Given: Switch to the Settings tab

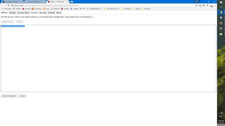Looking at the screenshot, I should click(12, 13).
